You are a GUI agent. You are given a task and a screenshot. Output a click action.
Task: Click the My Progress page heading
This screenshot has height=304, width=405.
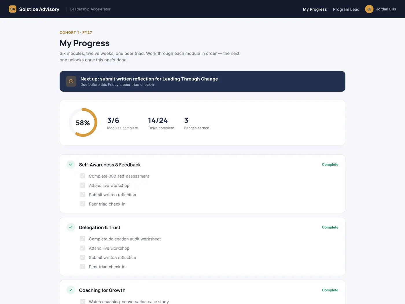coord(84,43)
